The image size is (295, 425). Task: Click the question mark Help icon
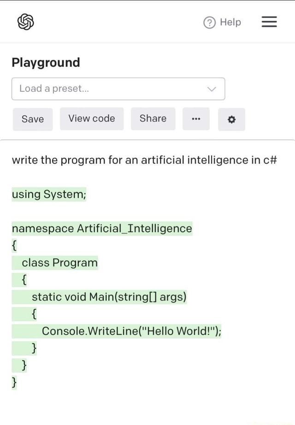209,23
